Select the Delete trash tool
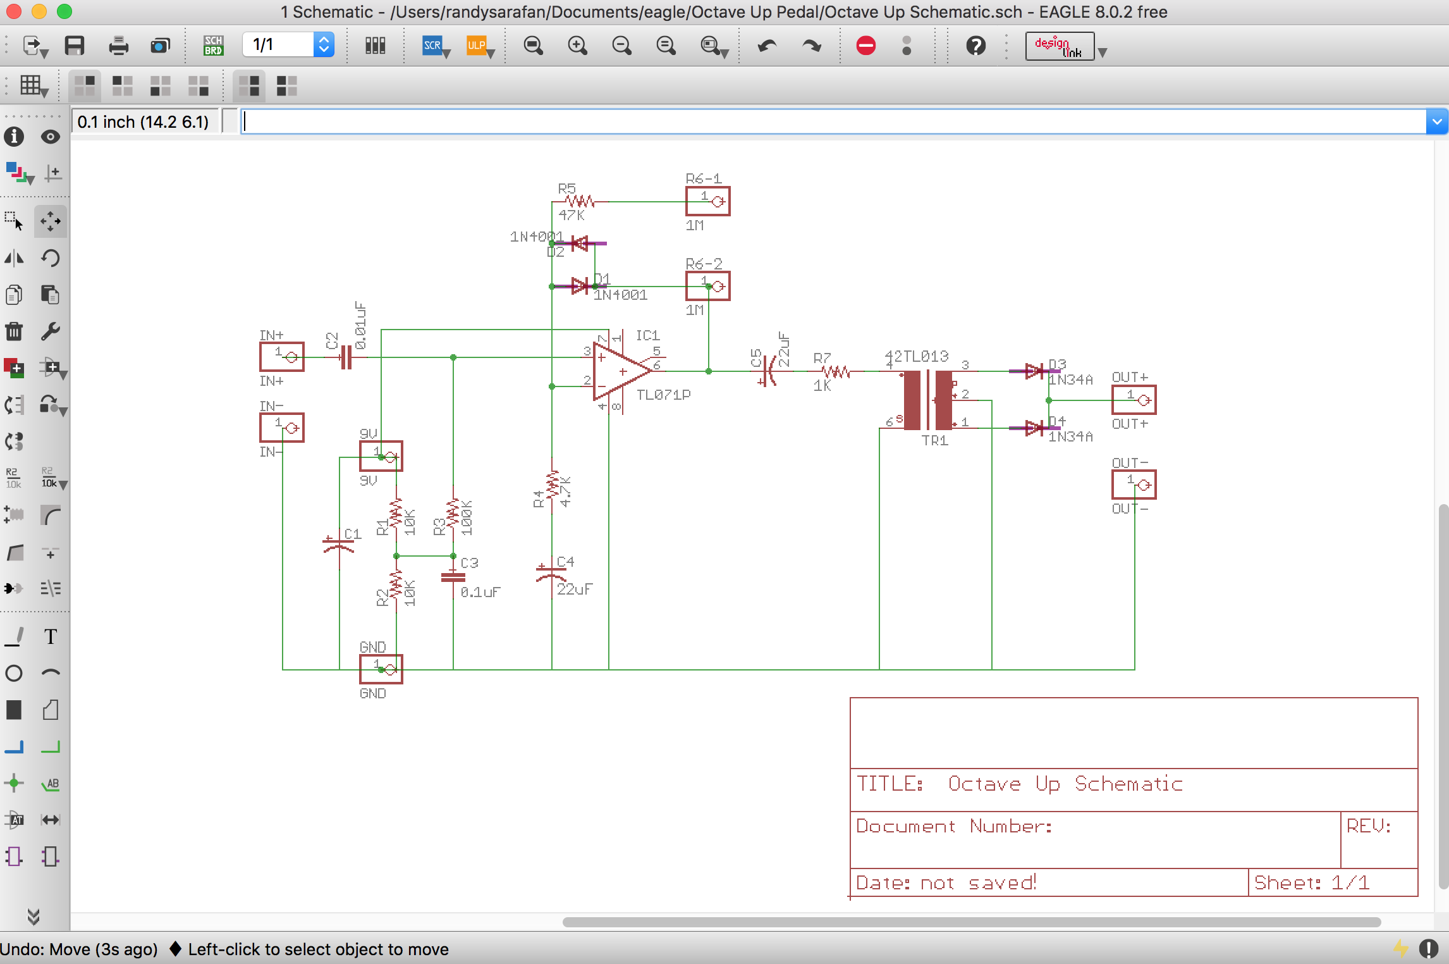The height and width of the screenshot is (964, 1449). (x=14, y=331)
